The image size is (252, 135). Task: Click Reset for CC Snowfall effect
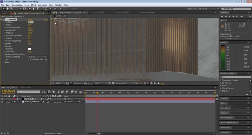click(x=30, y=19)
